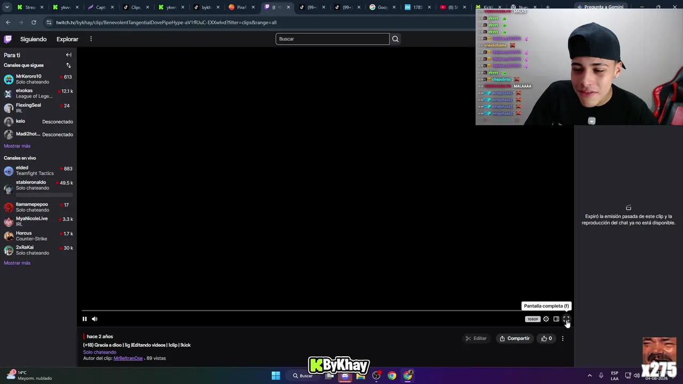The width and height of the screenshot is (683, 384).
Task: Open the 2xRaKai channel avatar
Action: [9, 250]
